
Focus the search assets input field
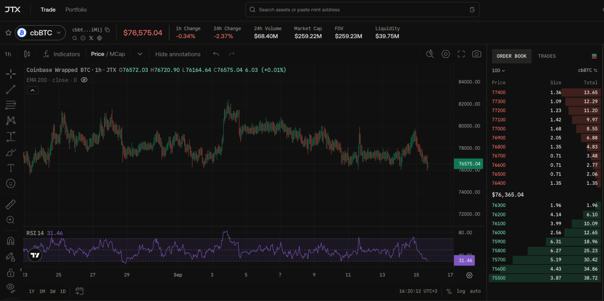pyautogui.click(x=362, y=10)
